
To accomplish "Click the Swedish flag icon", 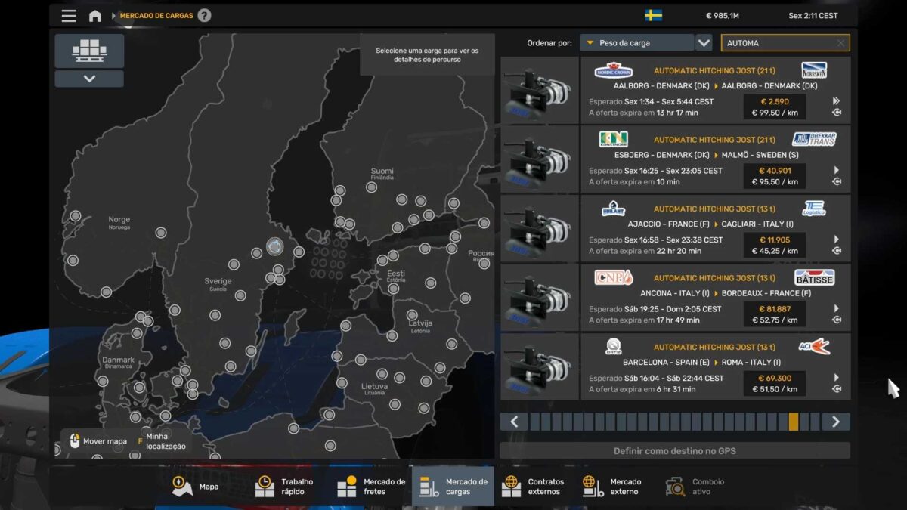I will point(653,16).
